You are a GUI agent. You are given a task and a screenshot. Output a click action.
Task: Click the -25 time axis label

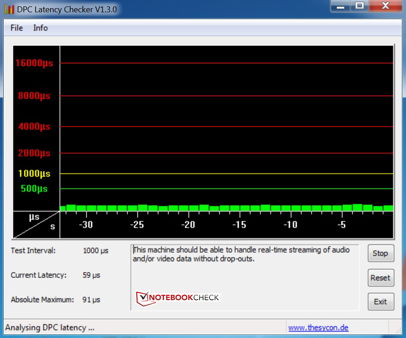pyautogui.click(x=137, y=225)
